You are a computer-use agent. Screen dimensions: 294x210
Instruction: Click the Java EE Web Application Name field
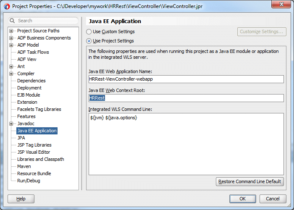point(186,79)
